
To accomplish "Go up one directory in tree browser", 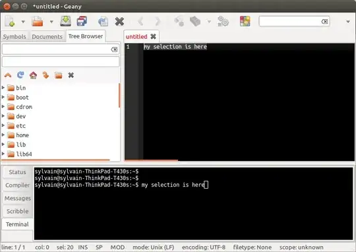I will [x=8, y=75].
